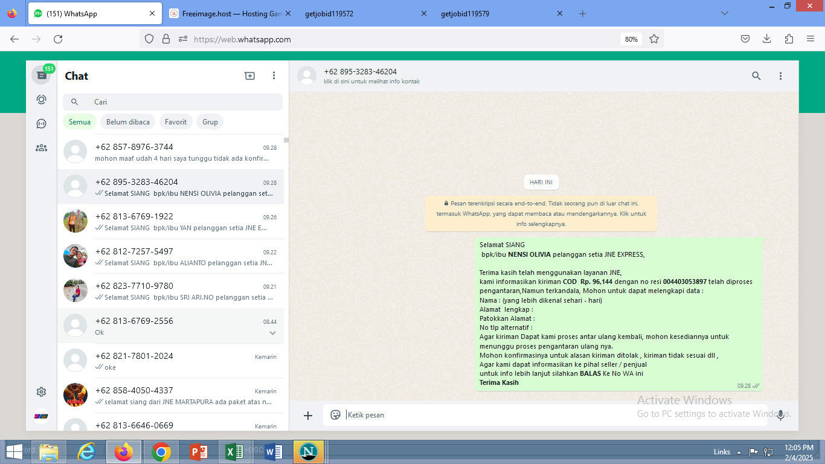Open the conversation three-dot menu
The width and height of the screenshot is (825, 464).
tap(780, 76)
